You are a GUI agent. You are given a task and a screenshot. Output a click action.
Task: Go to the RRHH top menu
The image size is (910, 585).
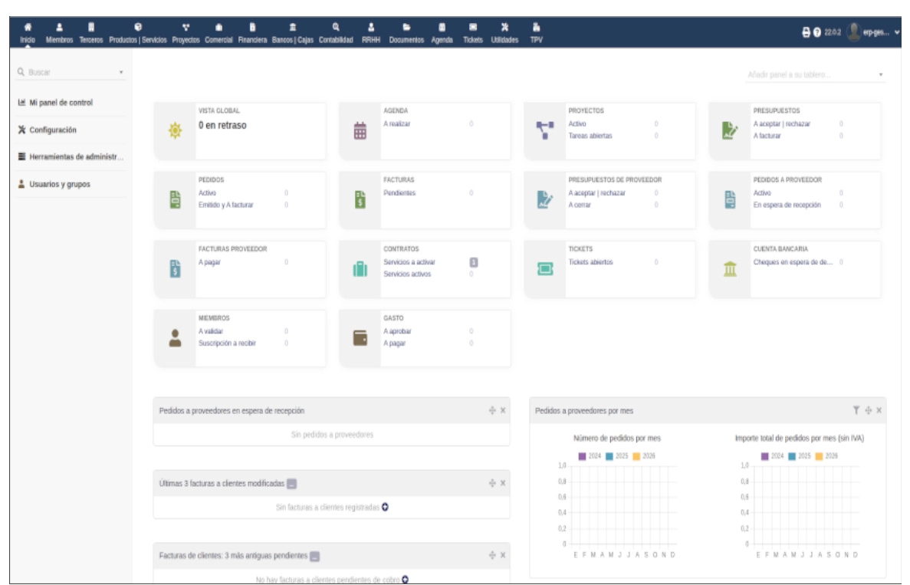[x=371, y=33]
